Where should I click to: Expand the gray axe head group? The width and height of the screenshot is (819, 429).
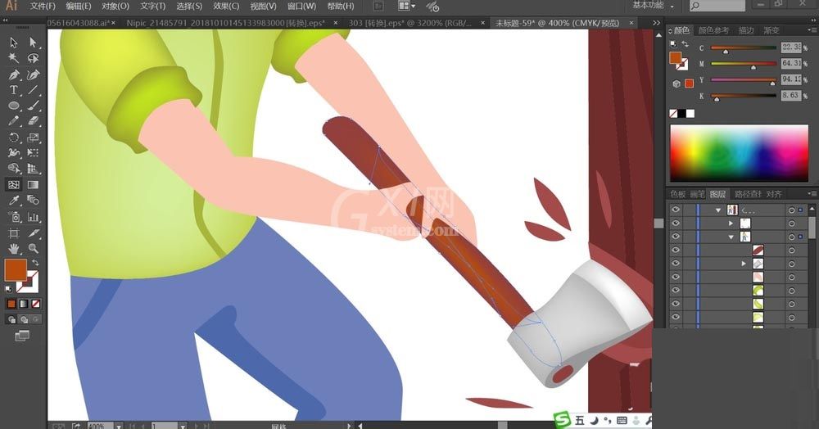coord(744,264)
